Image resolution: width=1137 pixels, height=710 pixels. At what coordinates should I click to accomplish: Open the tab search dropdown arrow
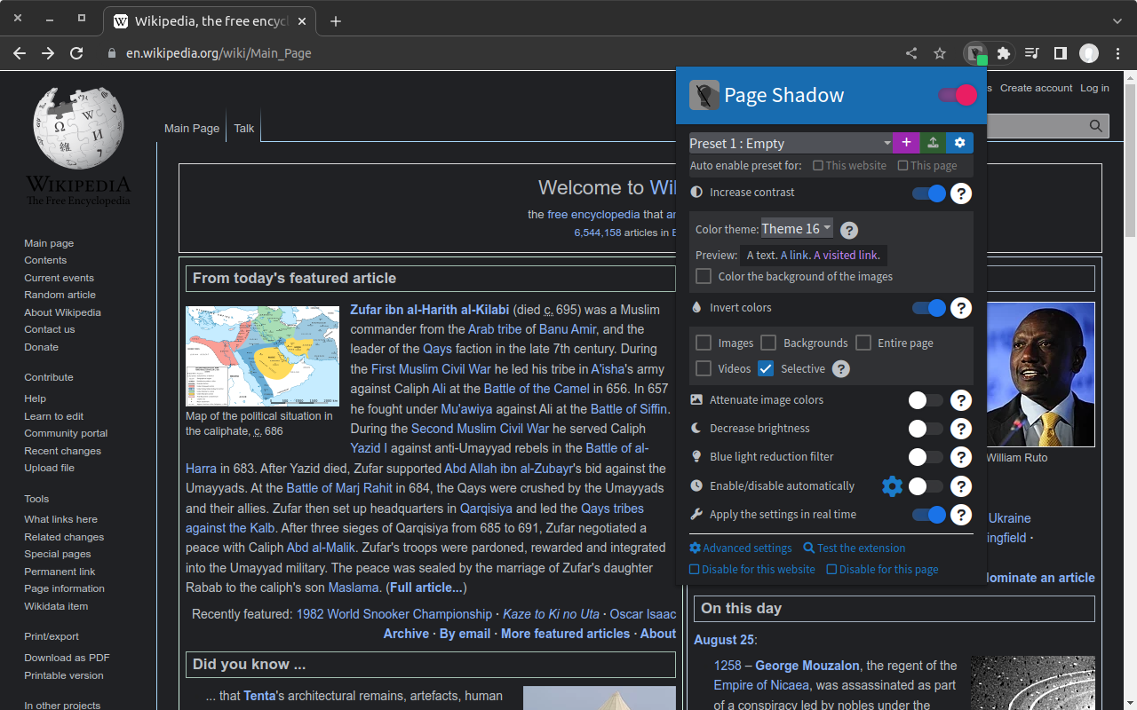click(1117, 20)
